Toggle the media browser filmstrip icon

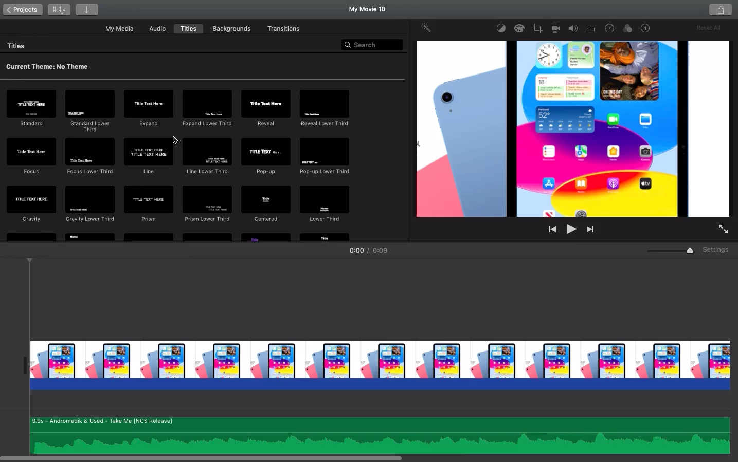click(x=59, y=10)
